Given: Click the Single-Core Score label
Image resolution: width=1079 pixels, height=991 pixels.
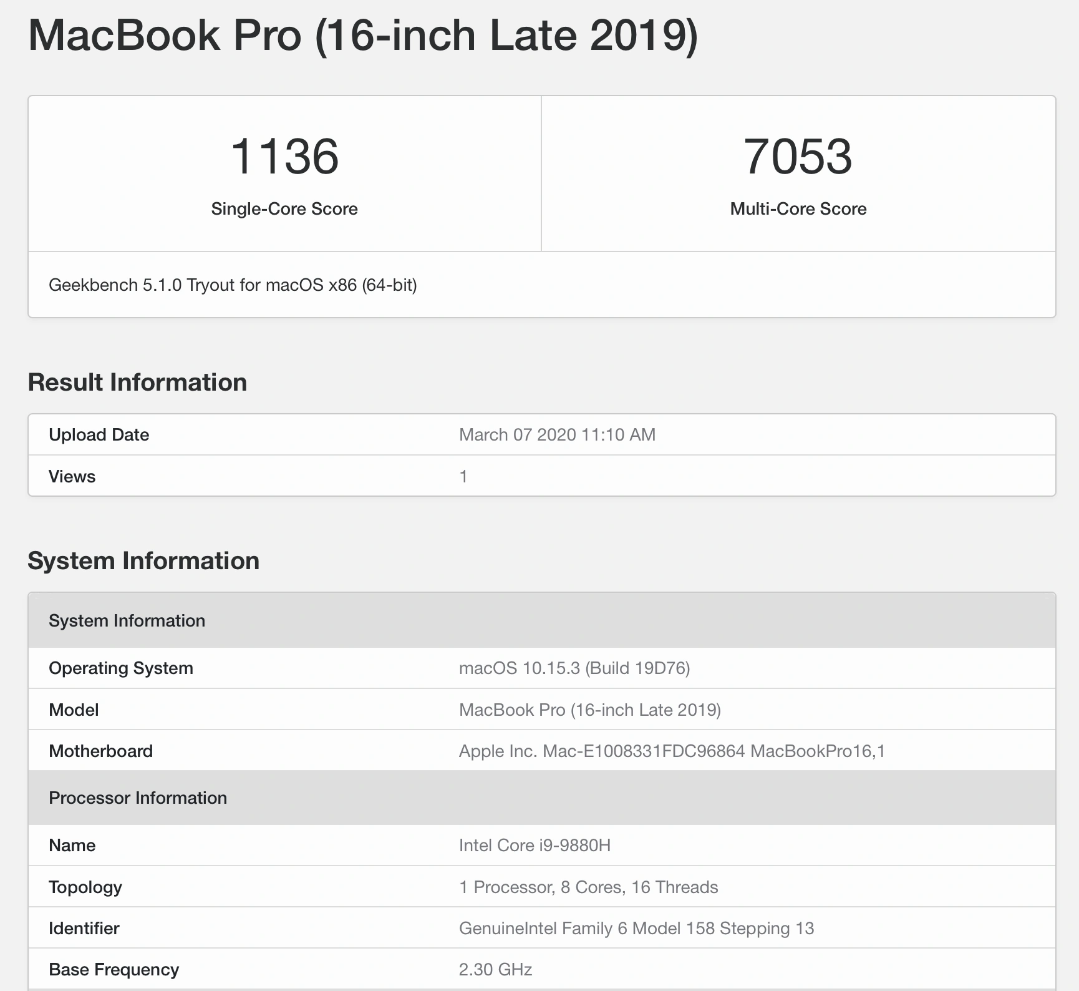Looking at the screenshot, I should click(284, 208).
